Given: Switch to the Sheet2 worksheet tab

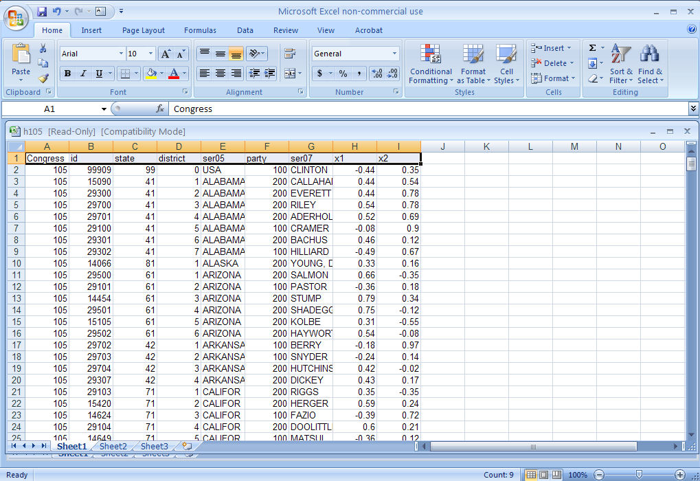Looking at the screenshot, I should pyautogui.click(x=113, y=447).
